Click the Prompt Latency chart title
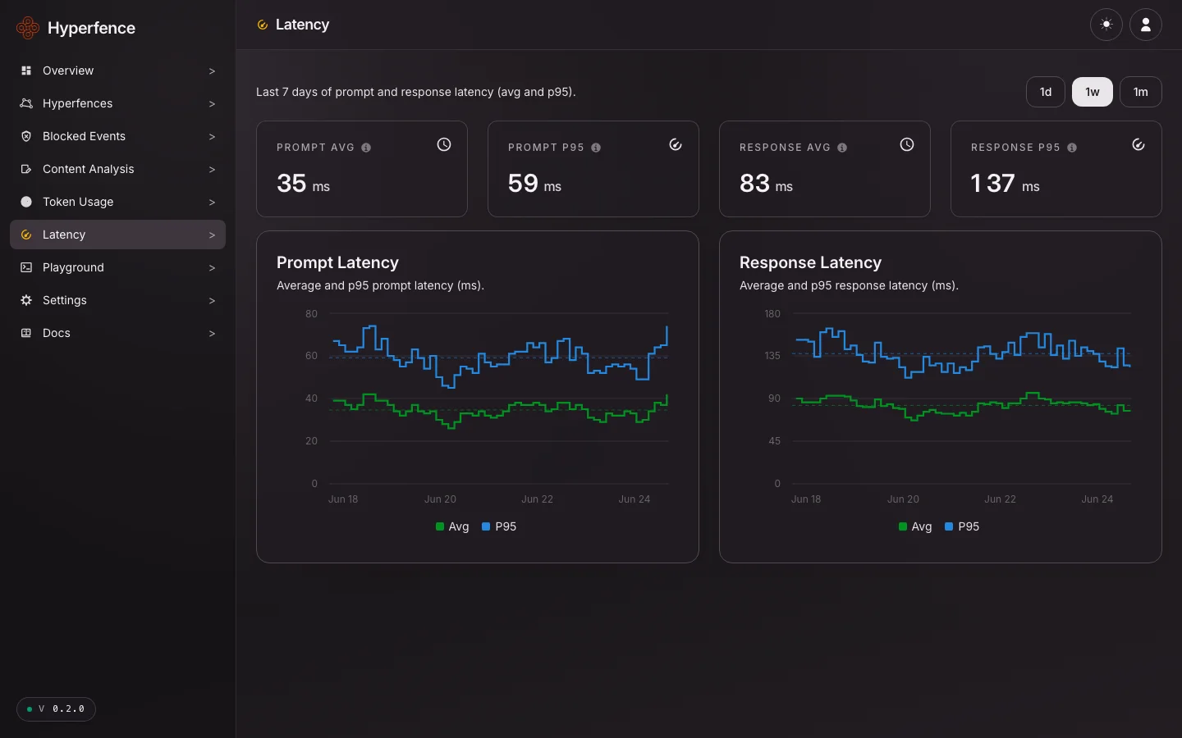1182x738 pixels. (337, 262)
